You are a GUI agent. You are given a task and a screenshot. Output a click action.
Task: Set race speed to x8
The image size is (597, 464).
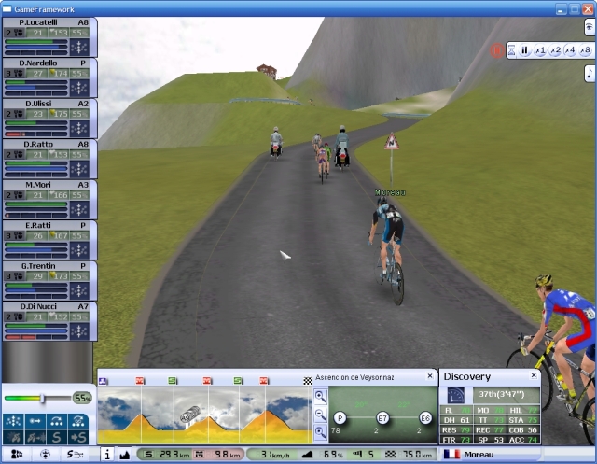coord(585,50)
